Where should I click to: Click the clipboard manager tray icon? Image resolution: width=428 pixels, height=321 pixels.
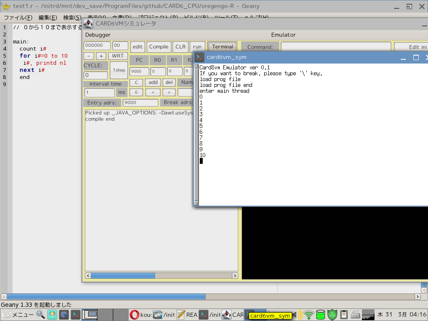pos(344,315)
